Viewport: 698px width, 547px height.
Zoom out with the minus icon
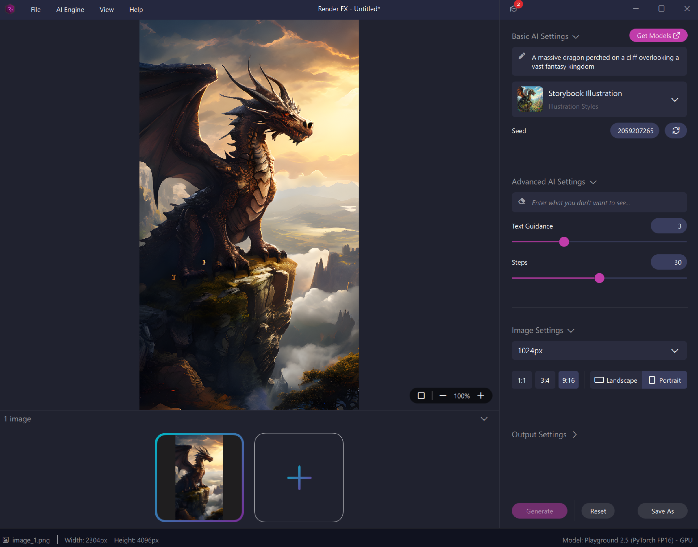[443, 396]
